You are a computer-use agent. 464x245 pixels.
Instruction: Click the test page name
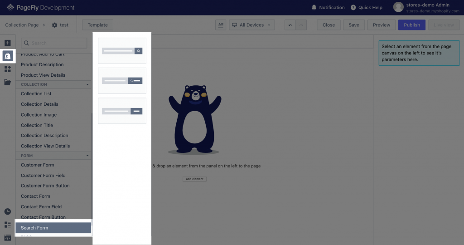64,25
